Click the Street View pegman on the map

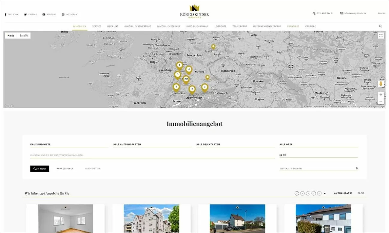(x=381, y=84)
